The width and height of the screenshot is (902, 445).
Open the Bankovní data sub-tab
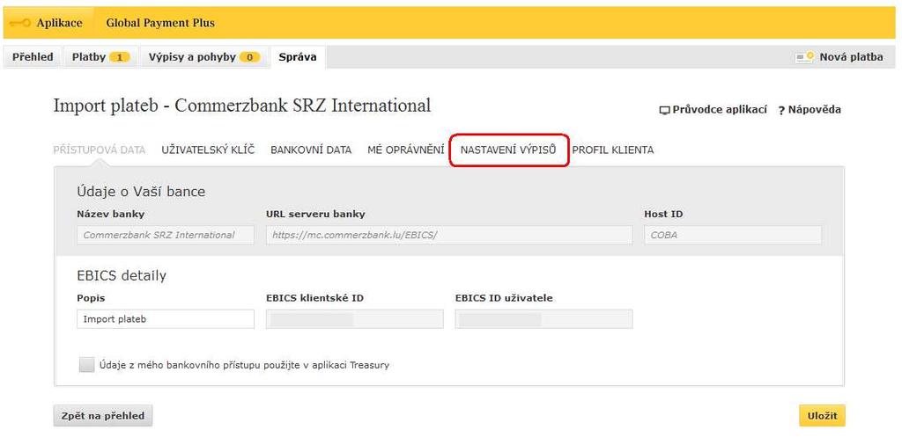click(311, 150)
